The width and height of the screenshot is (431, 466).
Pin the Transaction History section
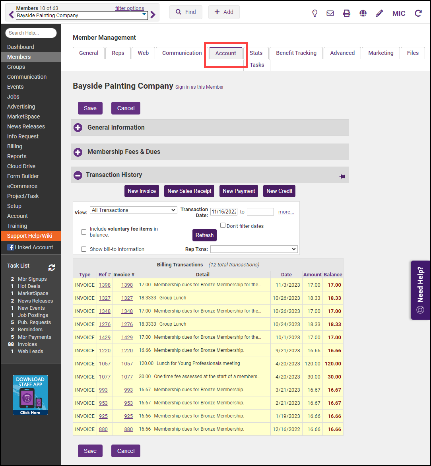342,176
